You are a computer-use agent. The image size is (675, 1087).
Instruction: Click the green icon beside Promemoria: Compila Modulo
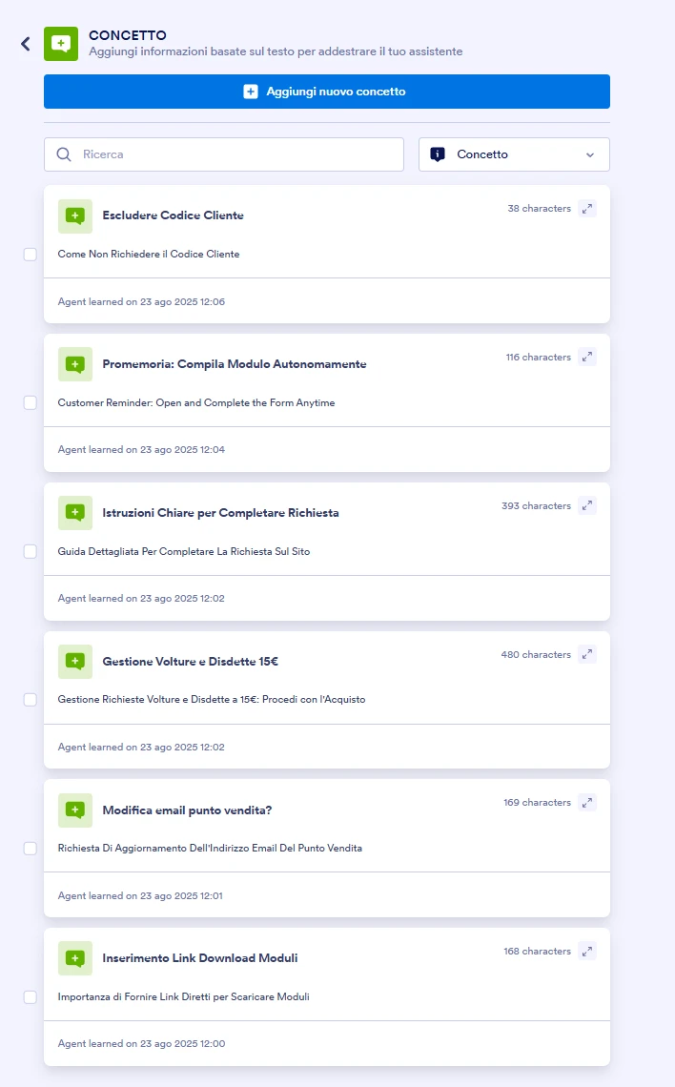pos(75,364)
